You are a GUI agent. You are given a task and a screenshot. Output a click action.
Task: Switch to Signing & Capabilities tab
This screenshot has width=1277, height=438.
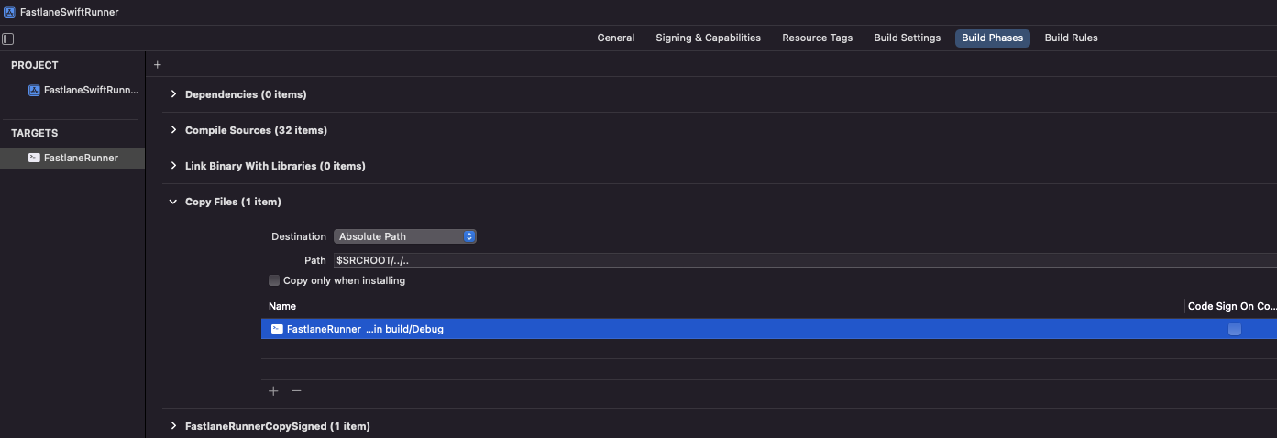coord(708,38)
